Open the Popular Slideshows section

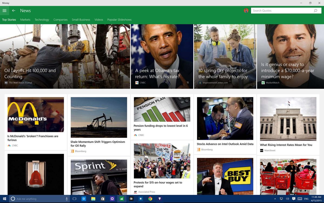click(x=119, y=20)
